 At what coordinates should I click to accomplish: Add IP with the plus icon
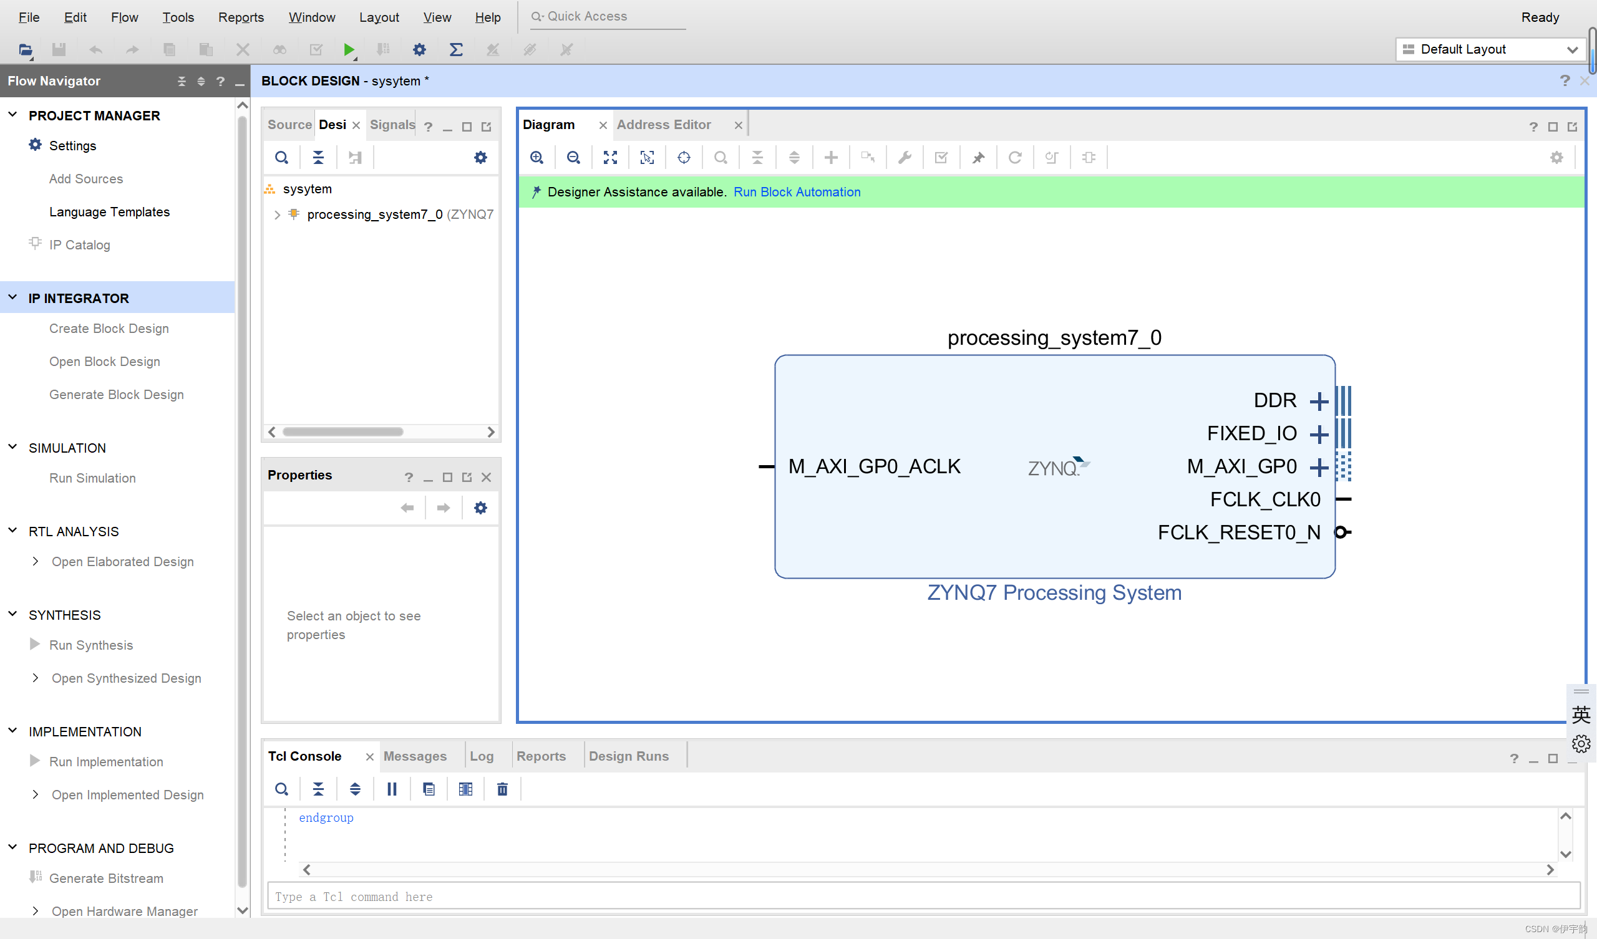pyautogui.click(x=831, y=157)
